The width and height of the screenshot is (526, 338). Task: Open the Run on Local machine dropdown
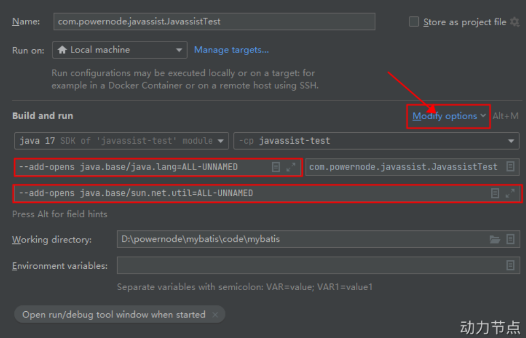pos(120,50)
